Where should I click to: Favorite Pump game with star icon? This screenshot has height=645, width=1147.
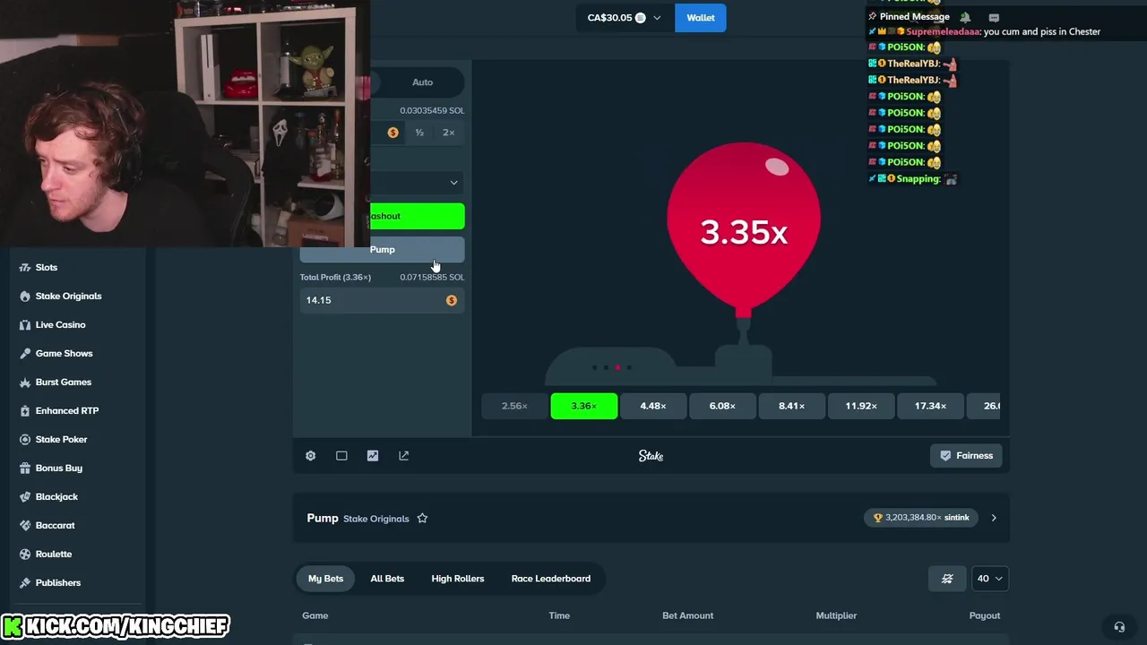(x=422, y=518)
